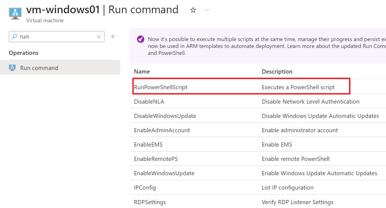This screenshot has height=208, width=386.
Task: Click the 'Virtual machine' subtitle text
Action: coord(45,21)
